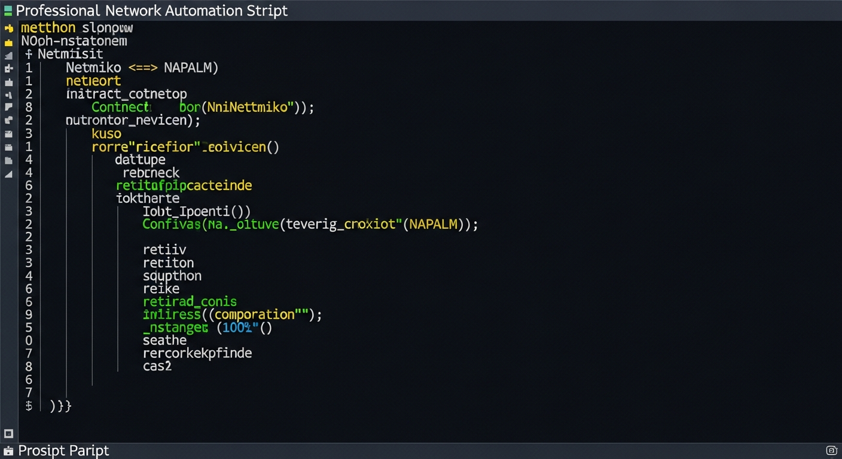The height and width of the screenshot is (459, 842).
Task: Click the "$" prompt at the gutter bottom
Action: pos(29,406)
